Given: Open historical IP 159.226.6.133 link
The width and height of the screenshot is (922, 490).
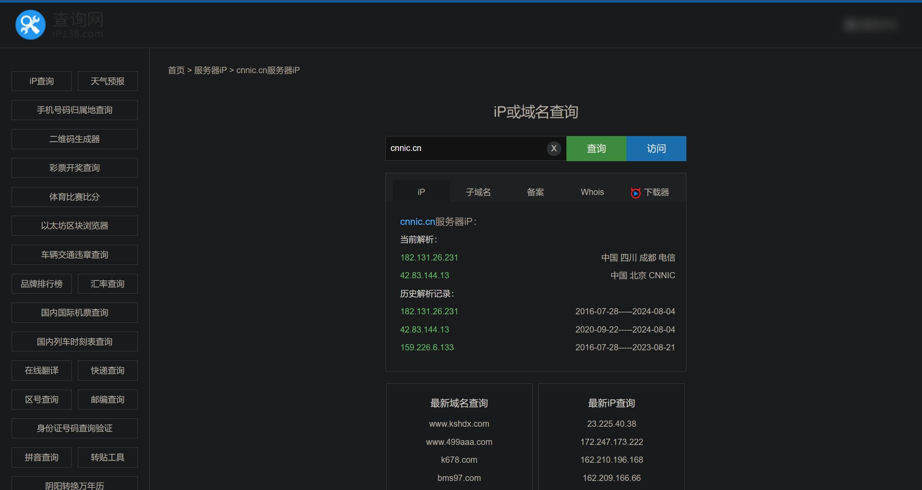Looking at the screenshot, I should click(427, 347).
